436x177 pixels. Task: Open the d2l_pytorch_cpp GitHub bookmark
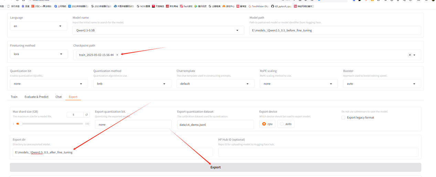[281, 6]
